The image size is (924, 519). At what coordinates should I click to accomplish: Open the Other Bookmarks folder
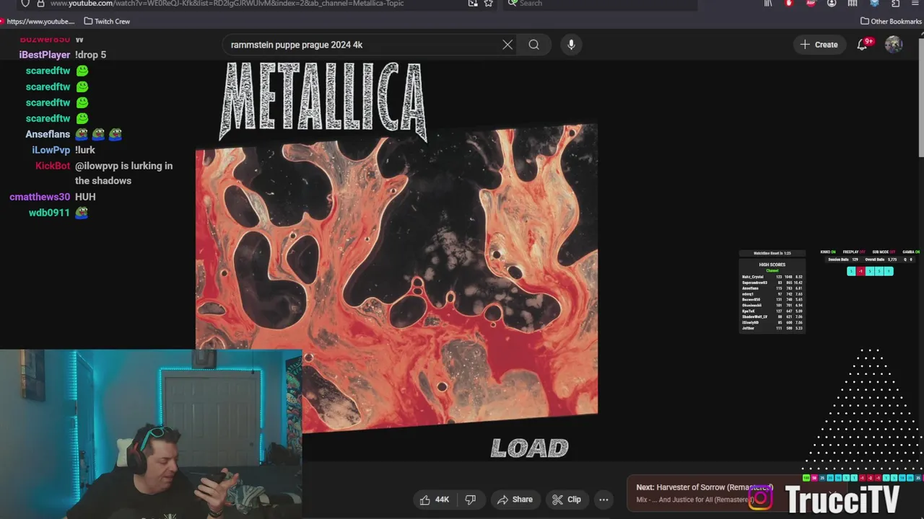[891, 22]
